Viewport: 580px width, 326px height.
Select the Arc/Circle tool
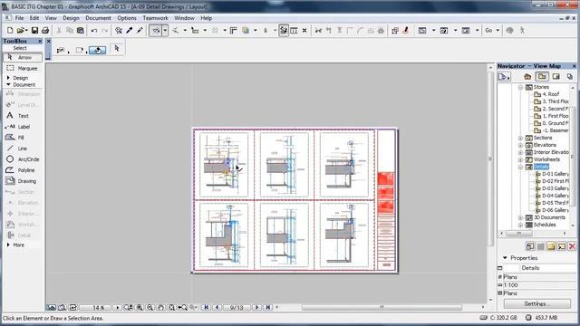[23, 159]
